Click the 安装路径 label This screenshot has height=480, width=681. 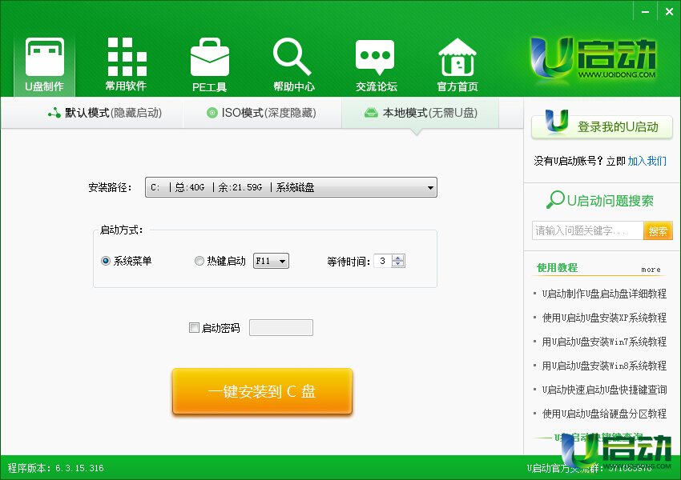pyautogui.click(x=110, y=187)
